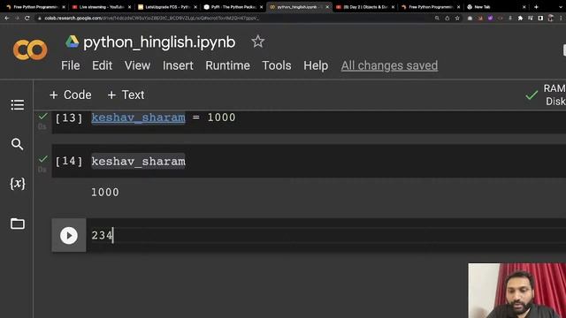
Task: Click the webcam video thumbnail
Action: tap(516, 291)
